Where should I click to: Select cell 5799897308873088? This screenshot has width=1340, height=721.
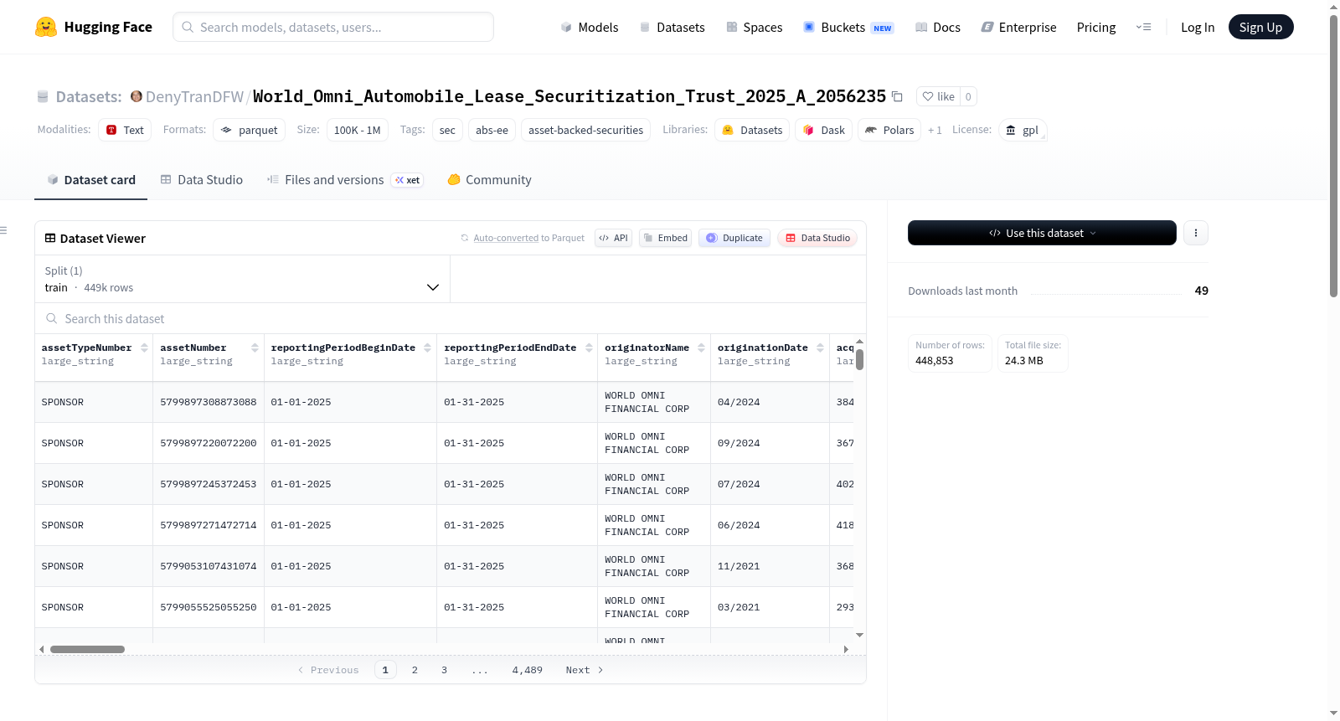[209, 402]
